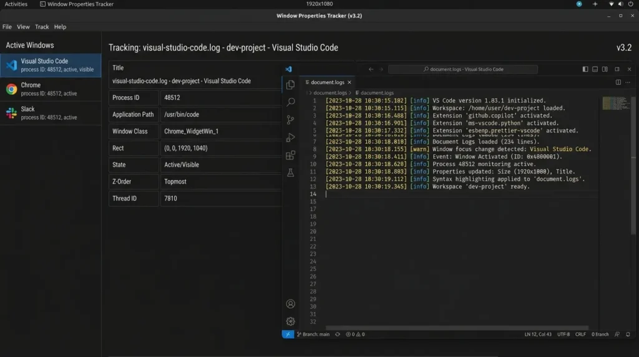The image size is (639, 357).
Task: Click Window Properties Tracker in top bar
Action: tap(77, 4)
